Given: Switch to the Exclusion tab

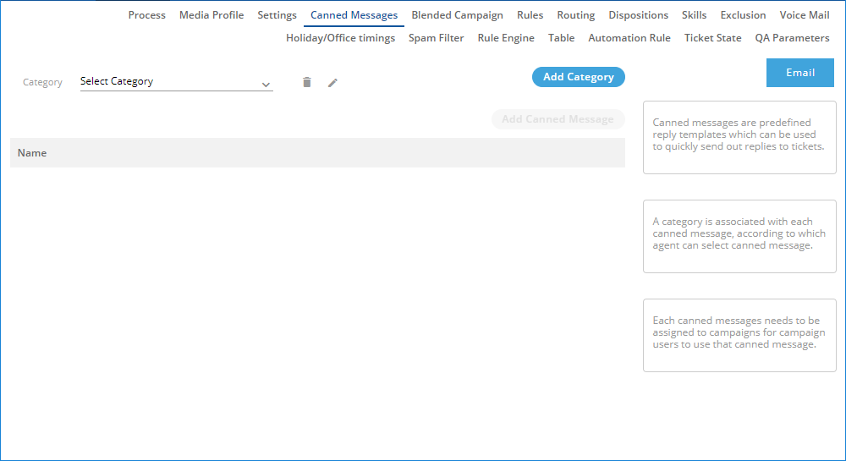Looking at the screenshot, I should (x=743, y=15).
